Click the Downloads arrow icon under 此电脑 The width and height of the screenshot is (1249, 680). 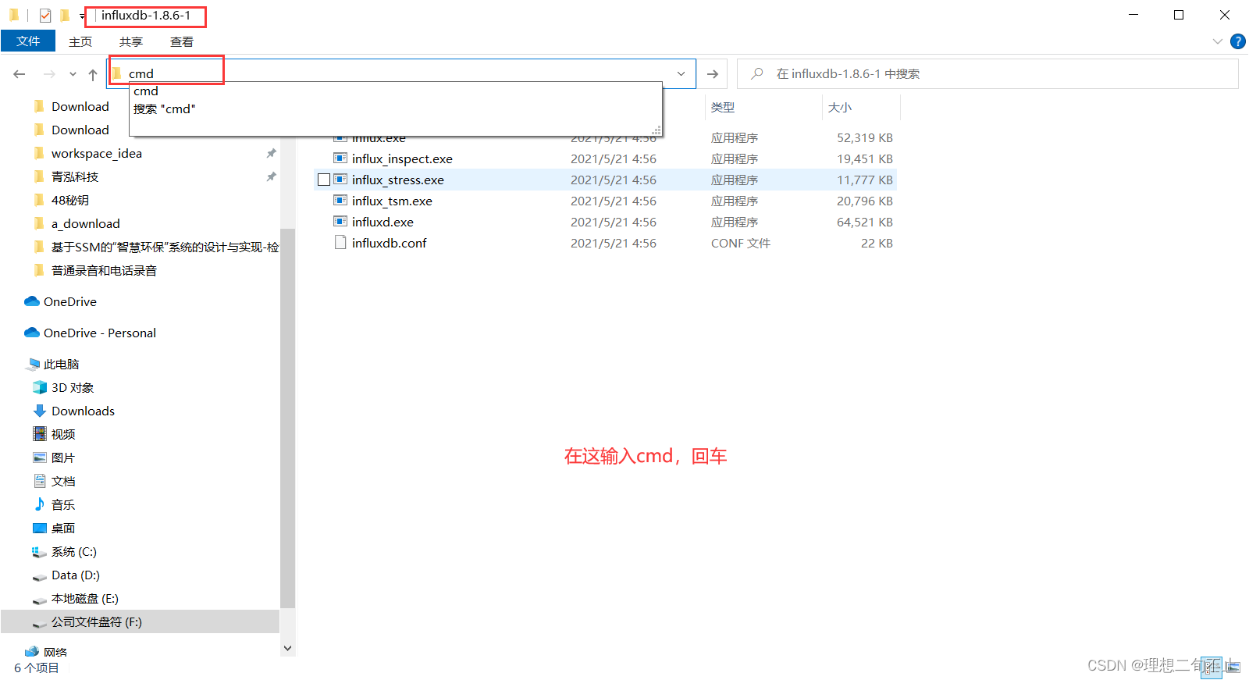tap(40, 411)
